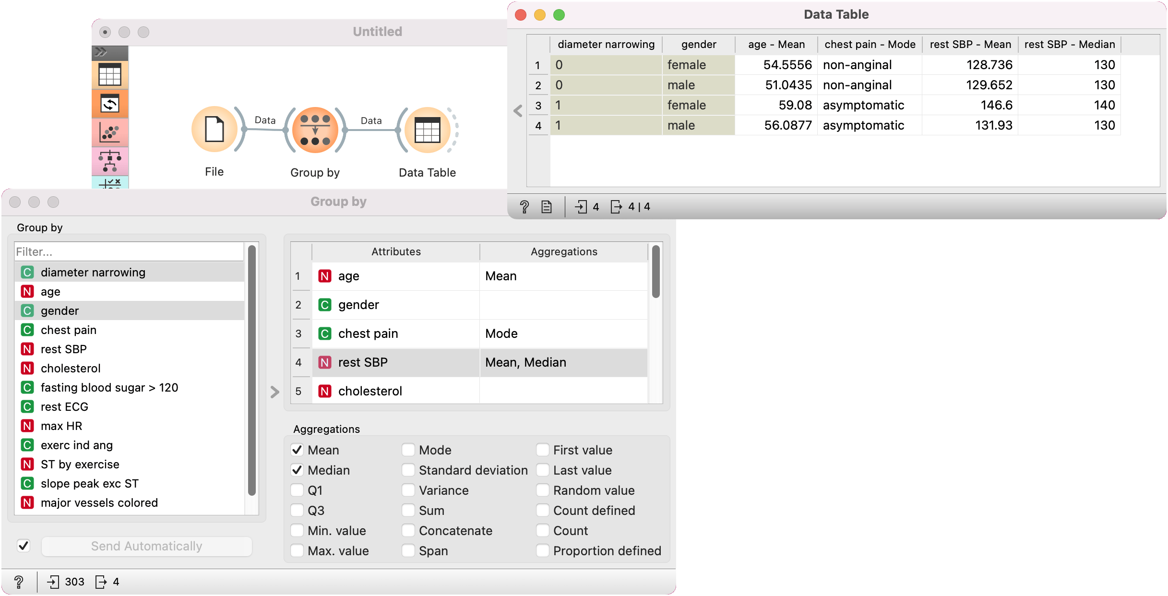Click the Aggregations column header

(563, 252)
